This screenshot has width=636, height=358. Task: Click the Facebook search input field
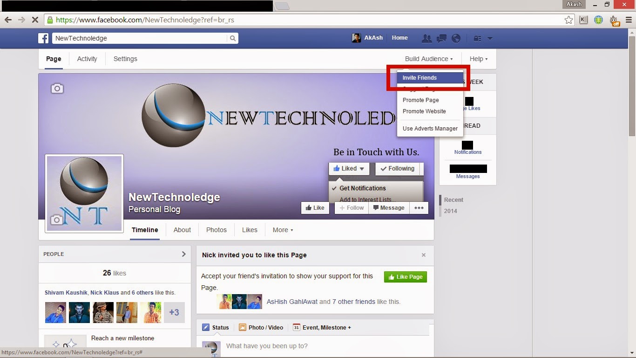click(x=140, y=38)
